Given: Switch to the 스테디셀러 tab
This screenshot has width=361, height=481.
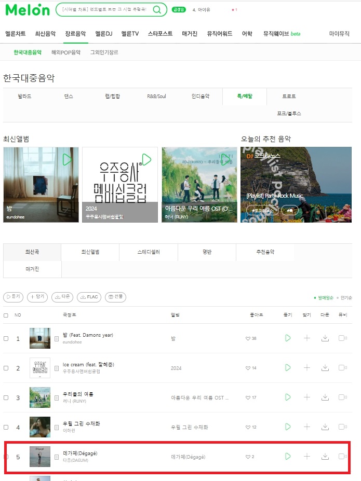Looking at the screenshot, I should pos(149,252).
